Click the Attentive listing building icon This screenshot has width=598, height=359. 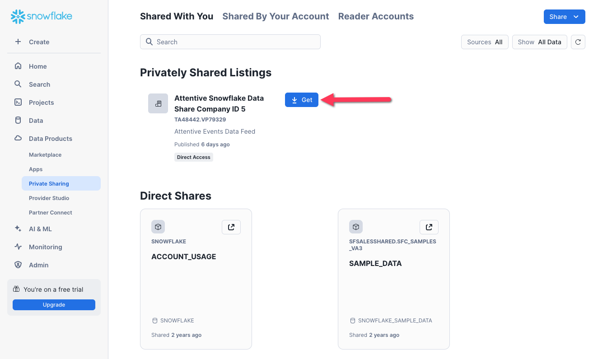tap(158, 103)
